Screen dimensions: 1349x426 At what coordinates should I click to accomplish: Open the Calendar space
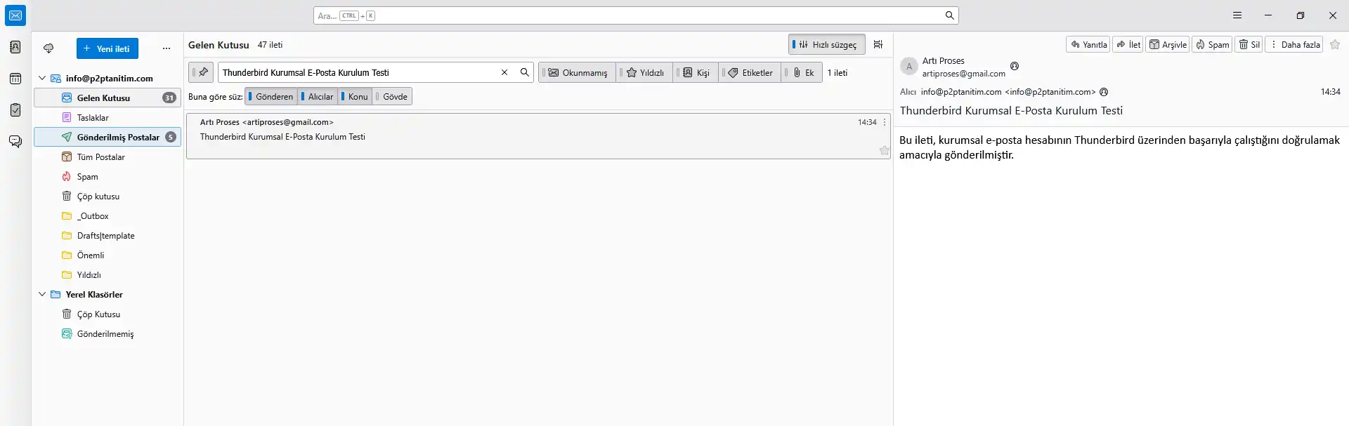tap(15, 79)
